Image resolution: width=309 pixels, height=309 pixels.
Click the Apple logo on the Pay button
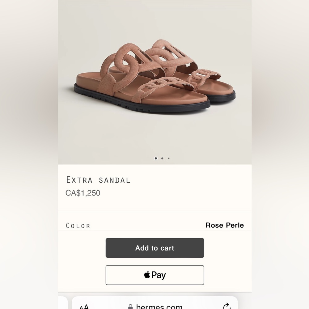point(147,274)
